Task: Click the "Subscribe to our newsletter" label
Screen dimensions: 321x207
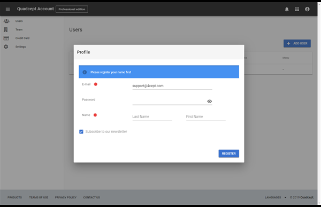Action: 106,132
